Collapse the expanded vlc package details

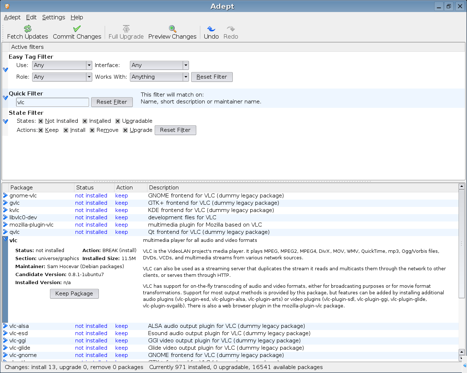[5, 239]
